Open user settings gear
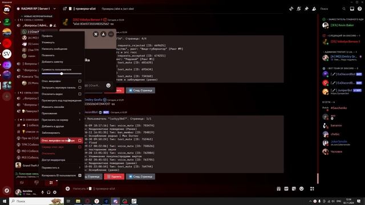 click(x=55, y=192)
